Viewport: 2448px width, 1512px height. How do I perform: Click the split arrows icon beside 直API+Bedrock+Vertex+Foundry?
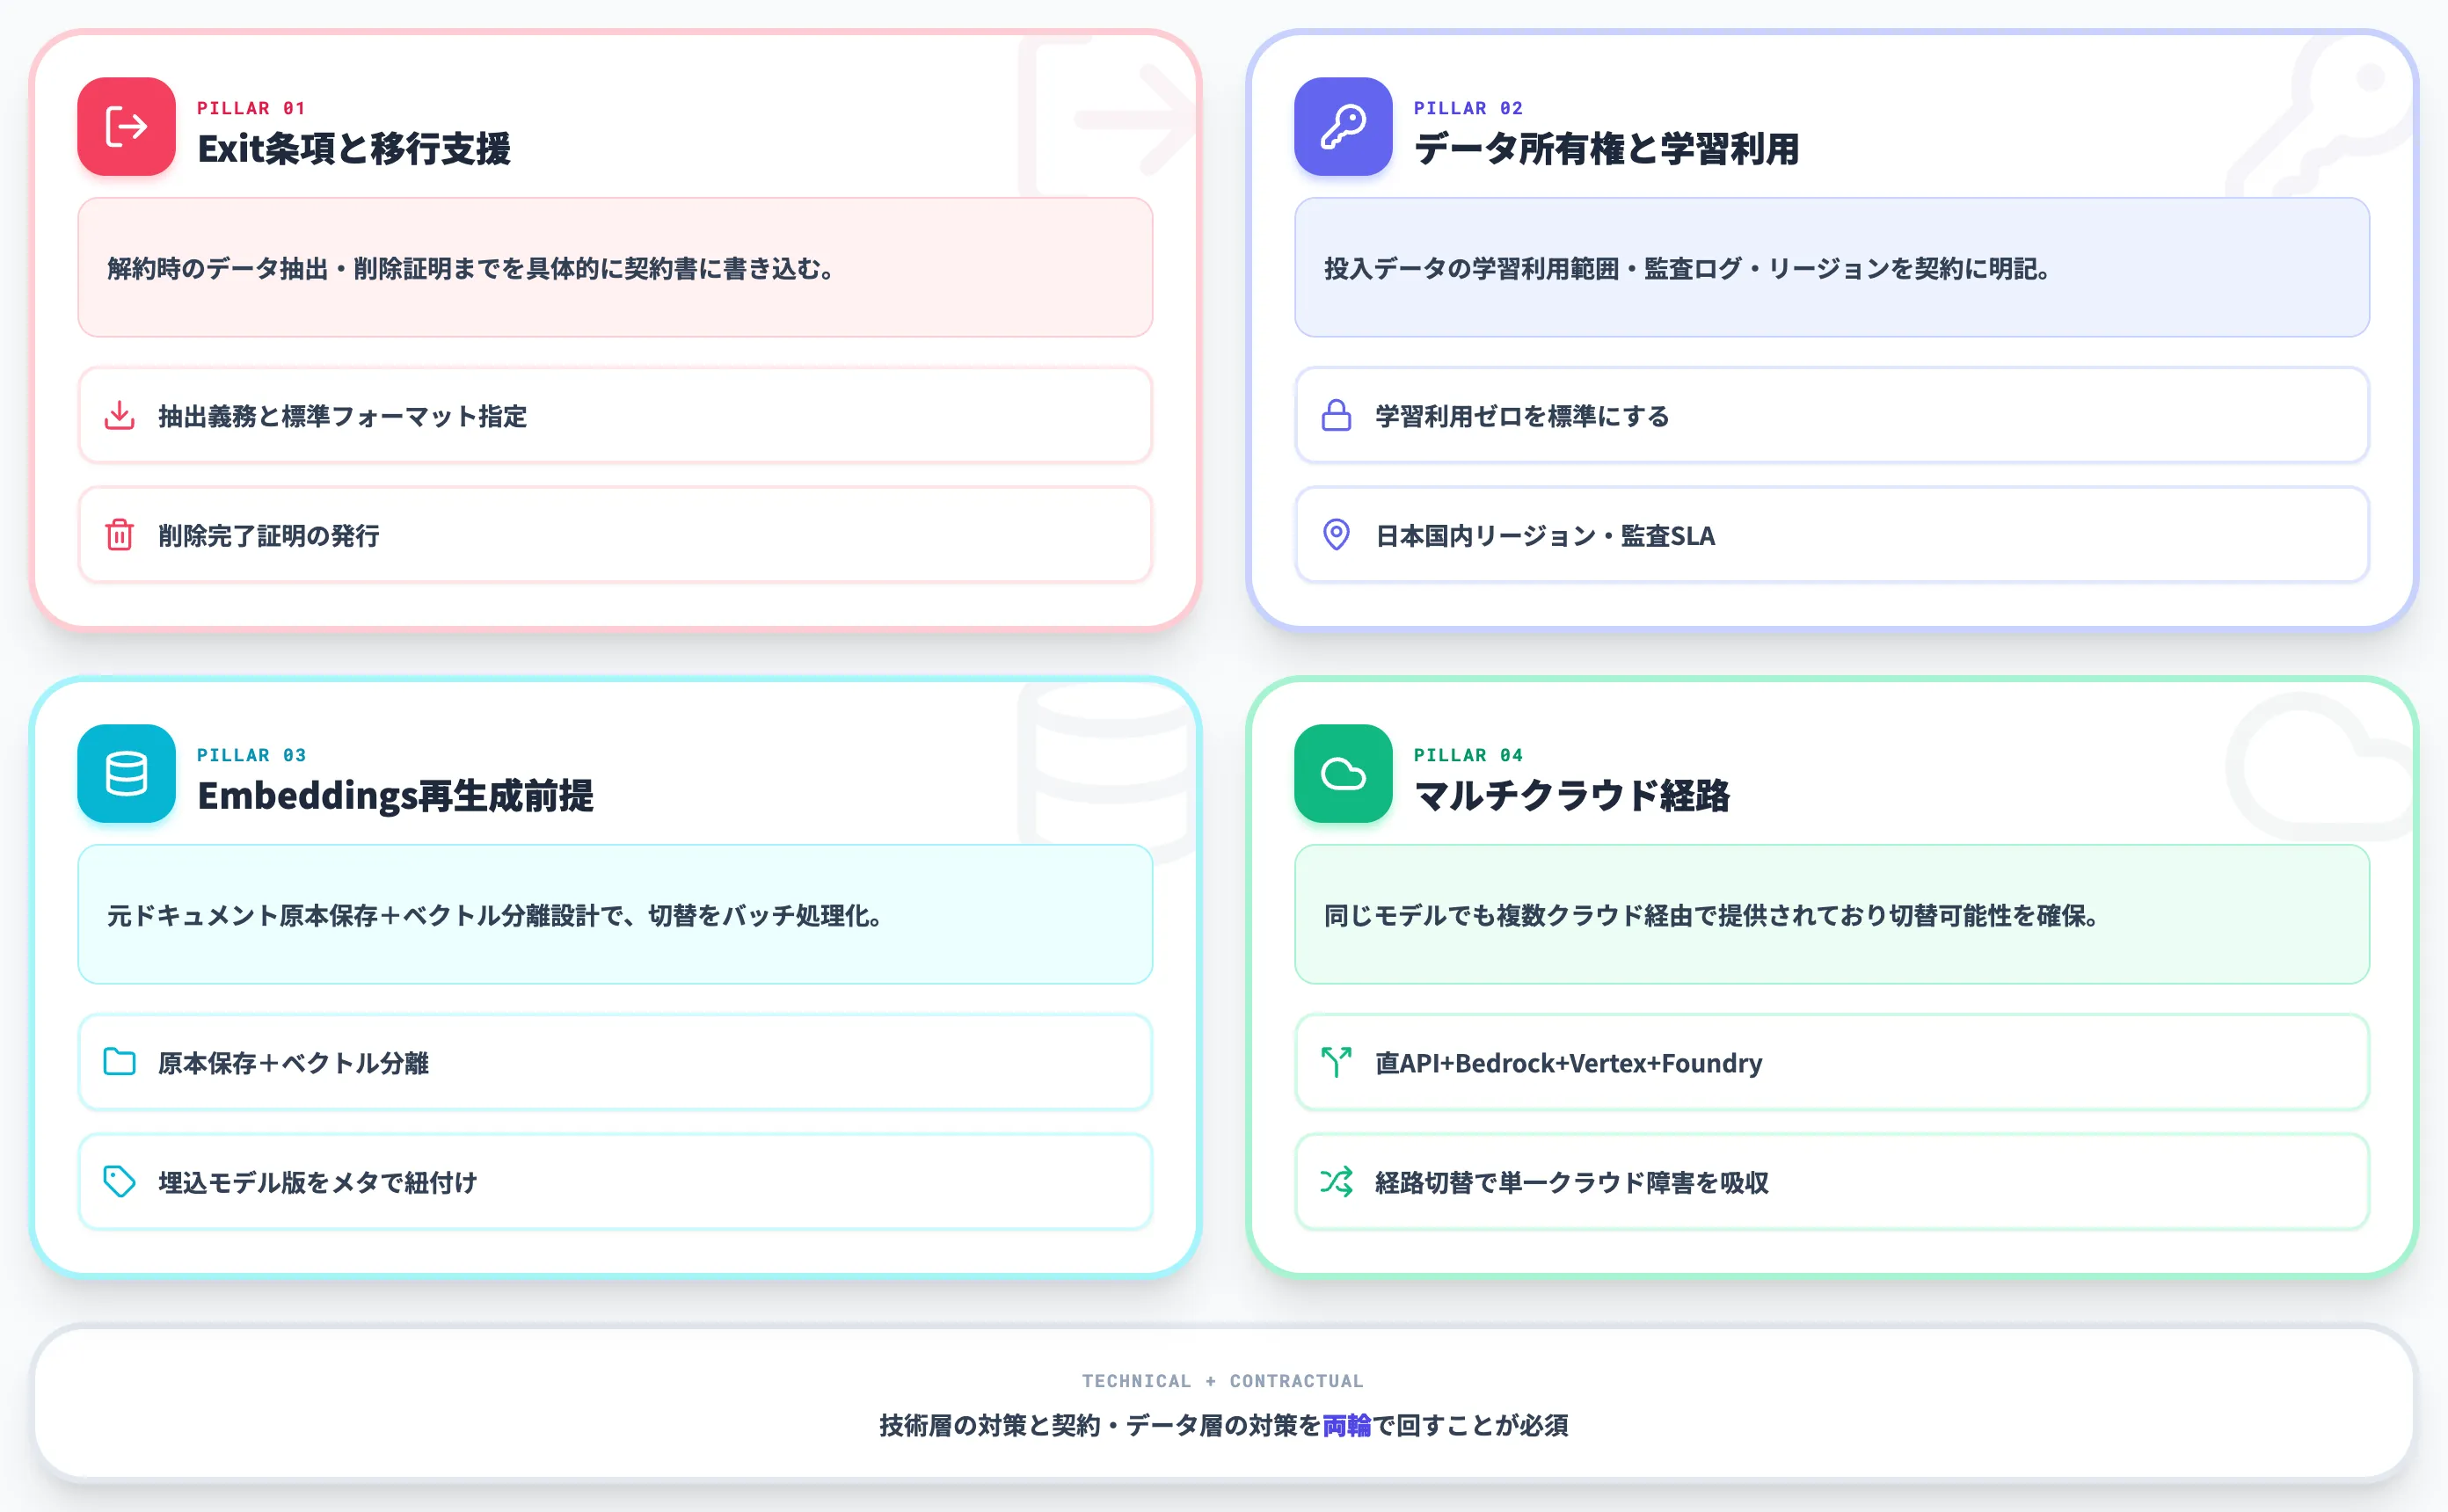pyautogui.click(x=1336, y=1062)
